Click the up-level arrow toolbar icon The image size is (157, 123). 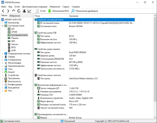13,11
